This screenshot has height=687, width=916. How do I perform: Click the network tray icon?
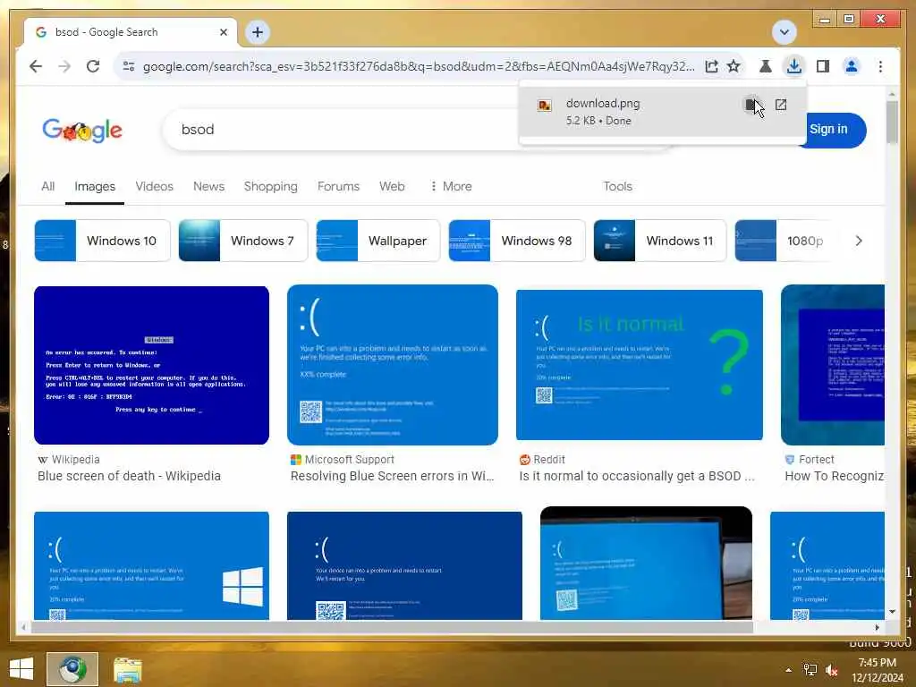tap(810, 670)
